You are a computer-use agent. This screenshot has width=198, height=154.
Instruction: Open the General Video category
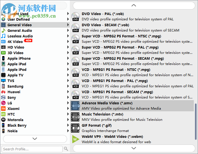point(35,25)
